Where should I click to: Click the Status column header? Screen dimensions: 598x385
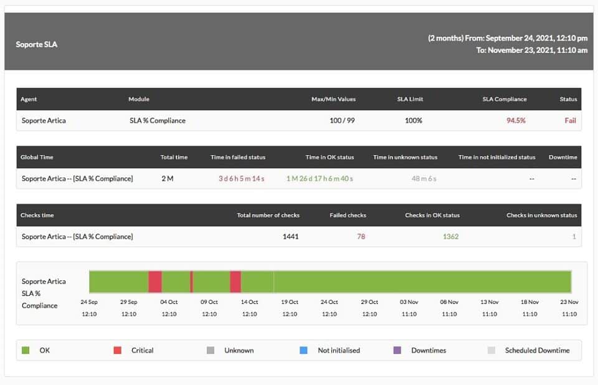tap(568, 99)
